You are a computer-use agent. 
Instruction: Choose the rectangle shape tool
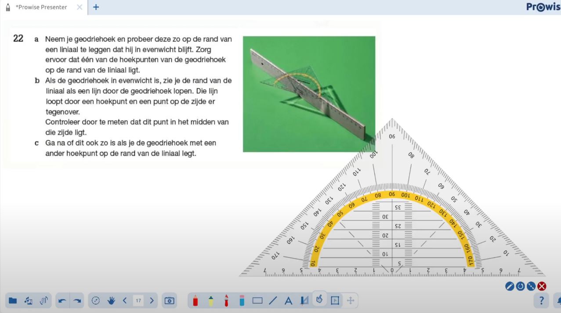click(x=257, y=301)
